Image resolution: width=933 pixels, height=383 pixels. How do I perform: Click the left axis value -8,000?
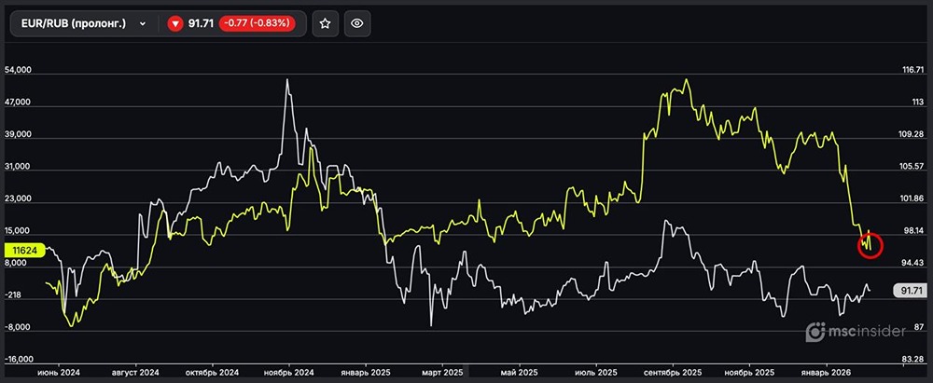pyautogui.click(x=17, y=326)
